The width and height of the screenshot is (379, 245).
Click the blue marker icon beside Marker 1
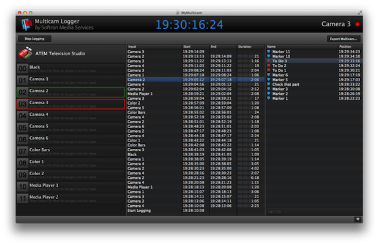pyautogui.click(x=269, y=98)
